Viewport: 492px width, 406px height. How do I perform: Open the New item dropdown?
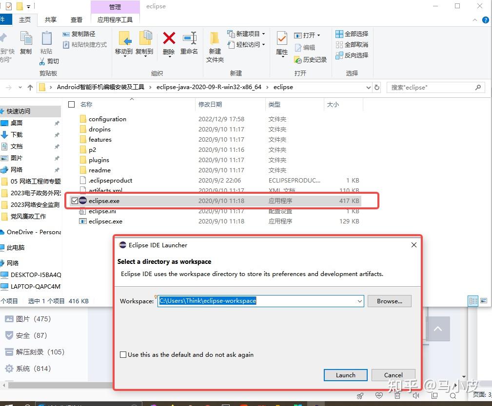[x=246, y=34]
